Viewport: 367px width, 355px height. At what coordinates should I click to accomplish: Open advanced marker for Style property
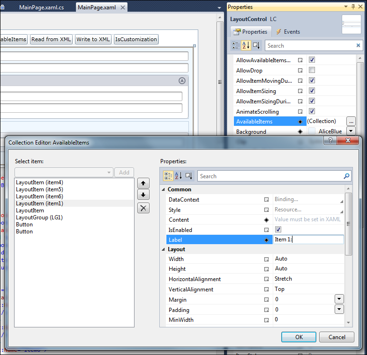tap(266, 210)
